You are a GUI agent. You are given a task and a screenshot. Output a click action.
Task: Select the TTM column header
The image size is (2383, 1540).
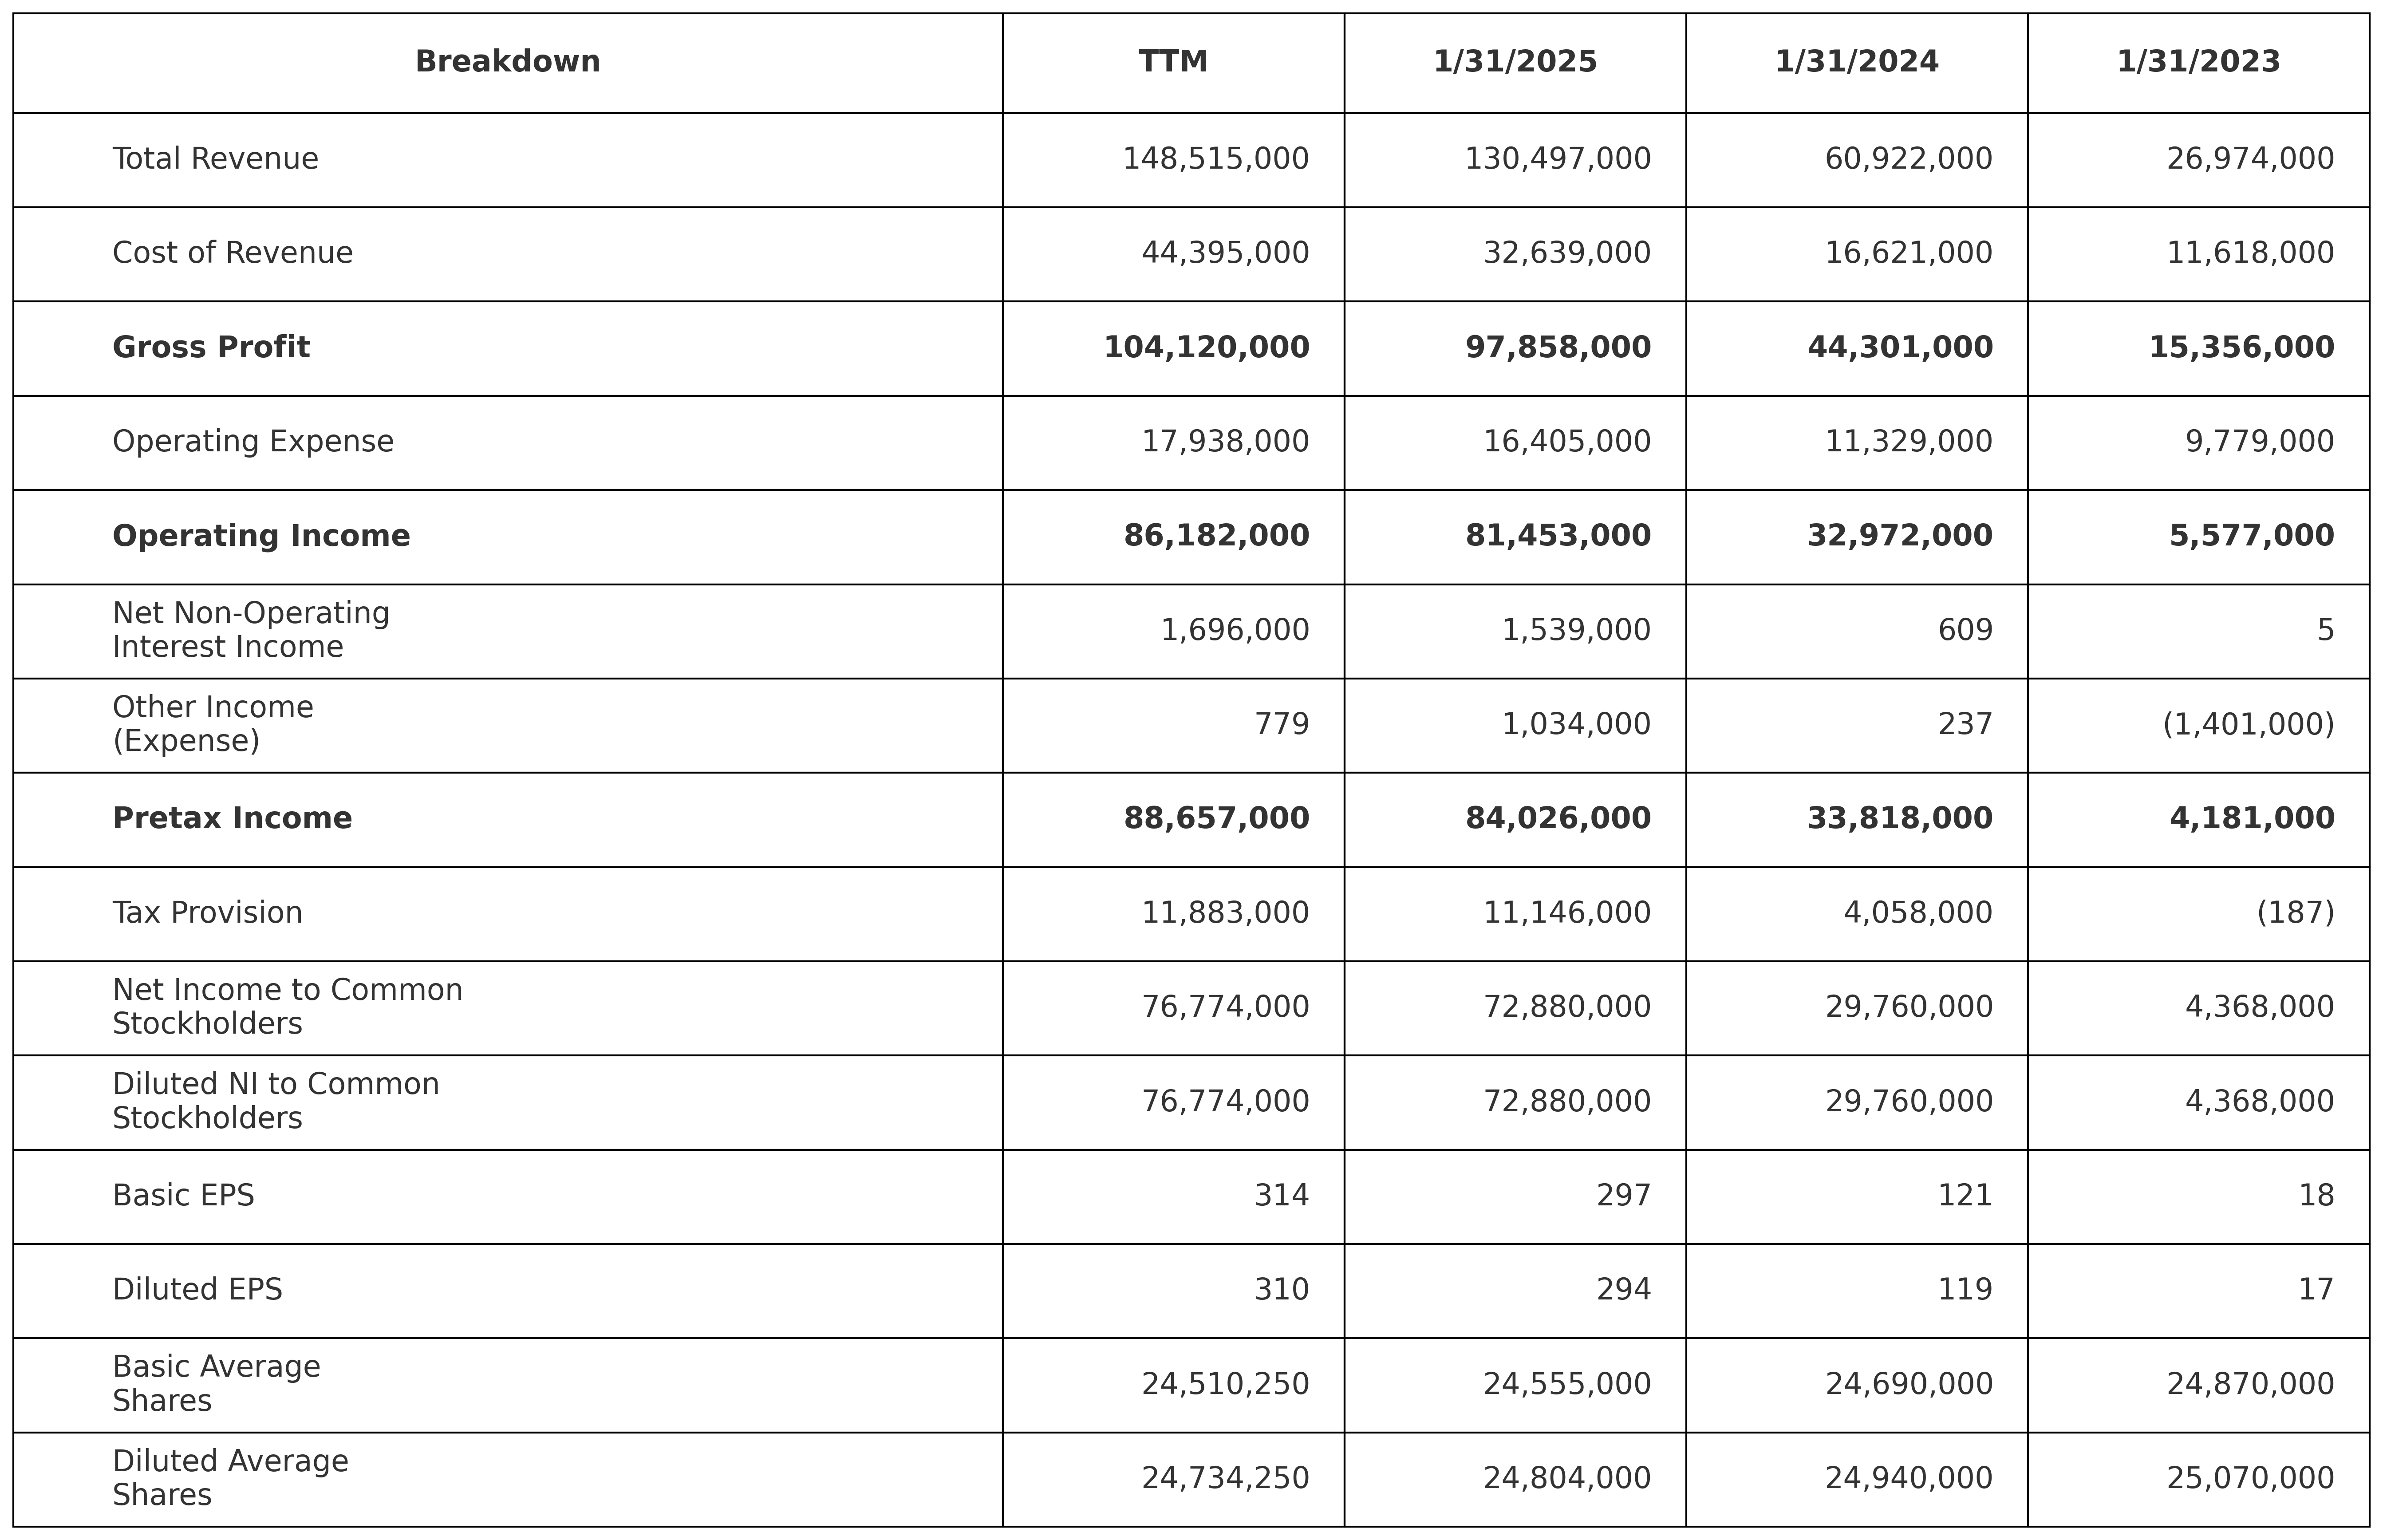1173,62
